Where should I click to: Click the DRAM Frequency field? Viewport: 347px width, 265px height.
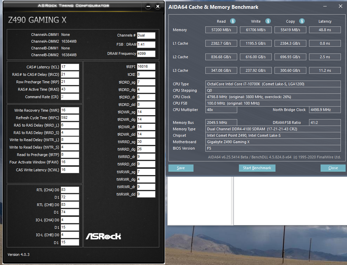point(146,53)
